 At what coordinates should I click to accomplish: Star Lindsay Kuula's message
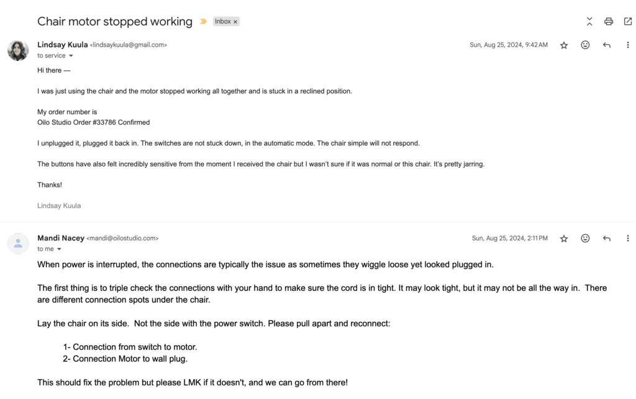tap(564, 45)
